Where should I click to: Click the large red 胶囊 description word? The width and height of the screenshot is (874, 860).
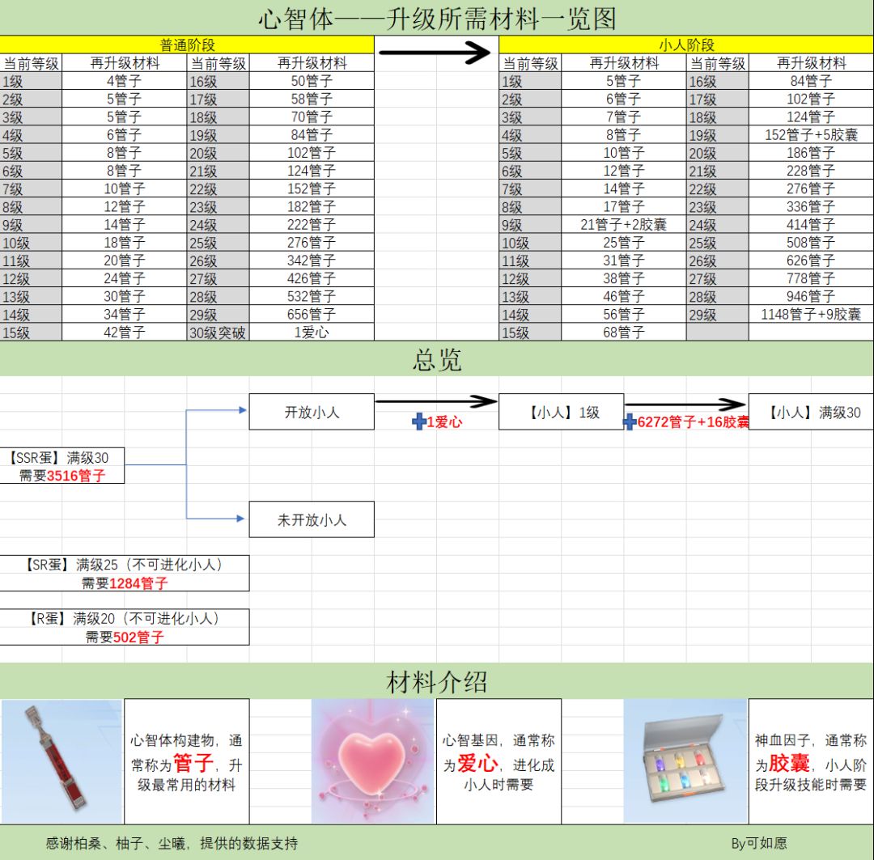pos(789,762)
